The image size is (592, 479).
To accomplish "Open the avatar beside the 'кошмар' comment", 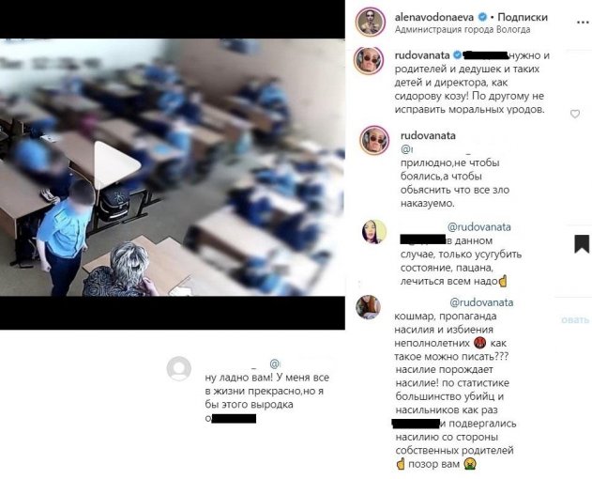I will click(368, 307).
